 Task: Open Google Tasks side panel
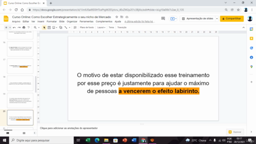pyautogui.click(x=252, y=48)
